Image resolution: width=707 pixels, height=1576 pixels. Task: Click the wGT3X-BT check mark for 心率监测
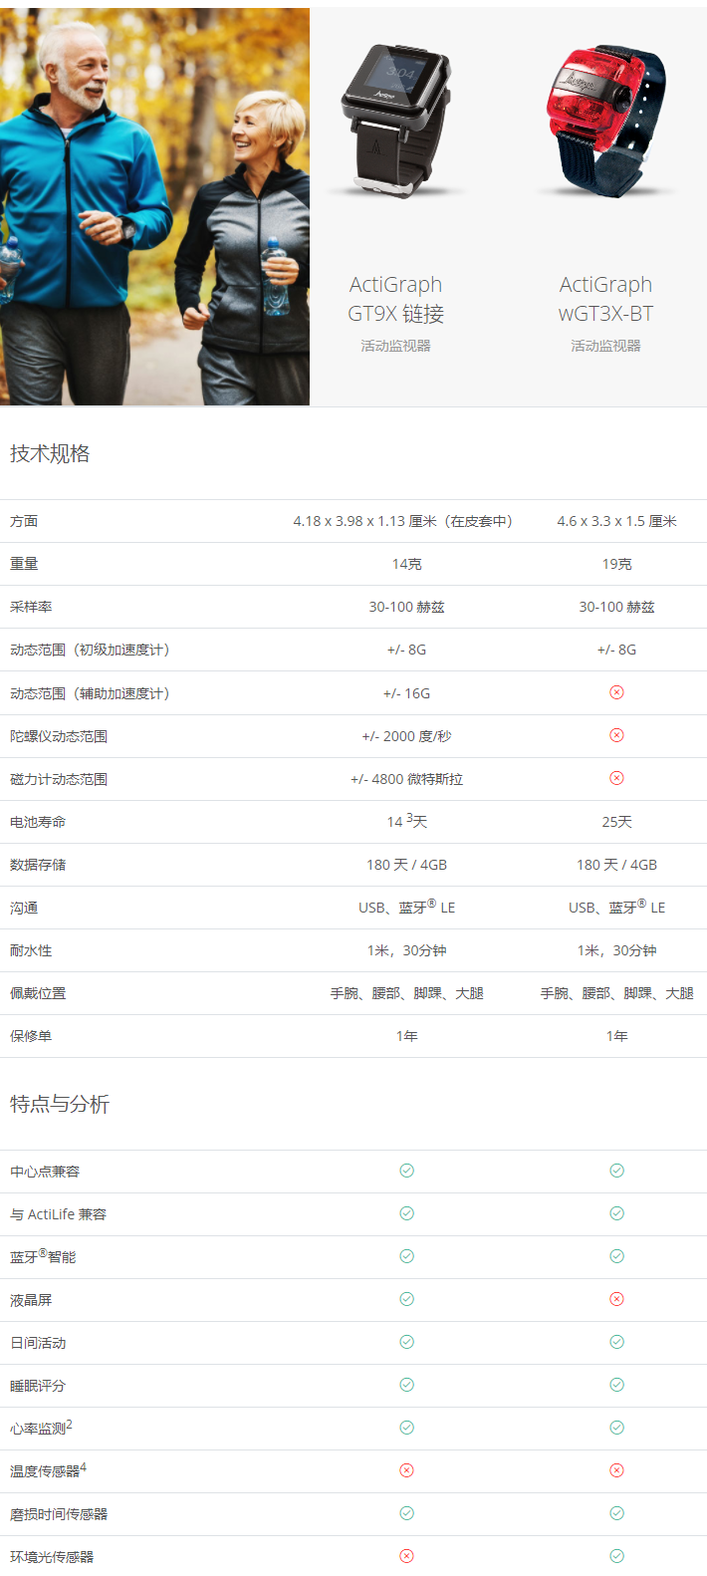coord(616,1428)
